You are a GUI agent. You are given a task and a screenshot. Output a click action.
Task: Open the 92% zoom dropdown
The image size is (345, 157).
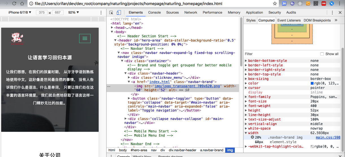click(73, 12)
